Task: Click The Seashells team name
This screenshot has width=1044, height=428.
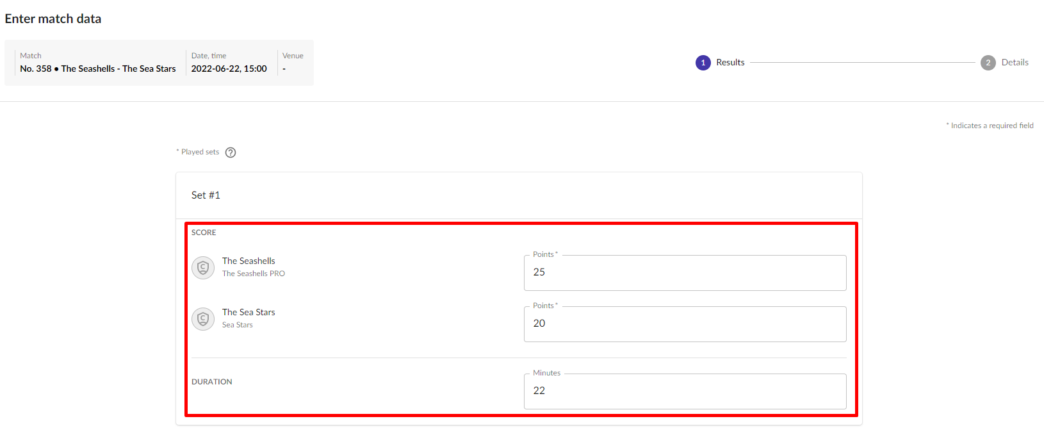Action: pyautogui.click(x=249, y=261)
